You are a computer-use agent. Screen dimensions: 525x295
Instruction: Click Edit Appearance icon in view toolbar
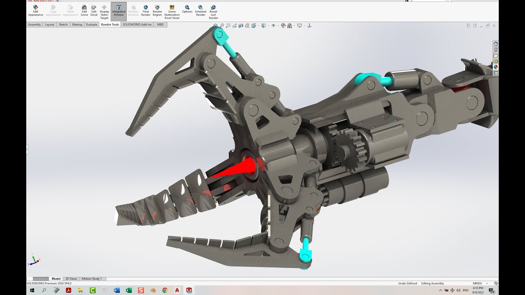tap(283, 25)
